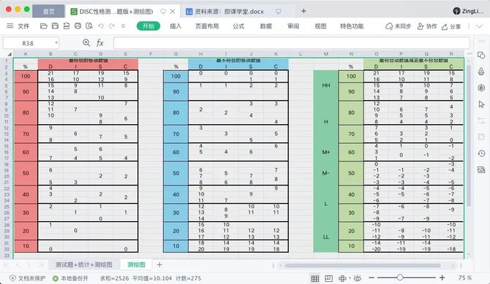Open the name box dropdown arrow
Image resolution: width=490 pixels, height=284 pixels.
point(56,43)
